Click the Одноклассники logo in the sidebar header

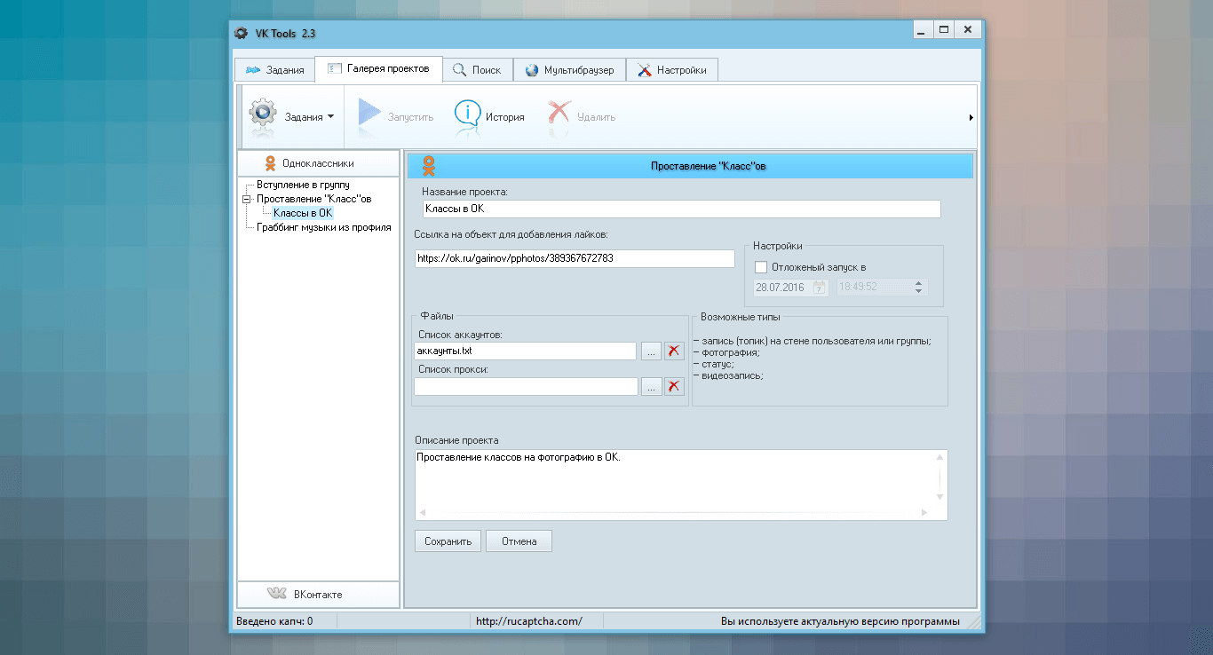click(270, 163)
